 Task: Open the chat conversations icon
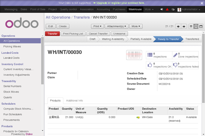[173, 9]
